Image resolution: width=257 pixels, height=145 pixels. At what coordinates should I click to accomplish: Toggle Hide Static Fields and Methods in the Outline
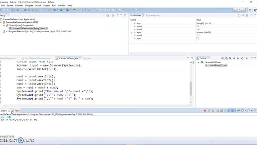(234, 58)
